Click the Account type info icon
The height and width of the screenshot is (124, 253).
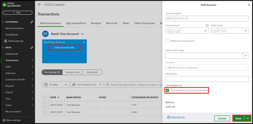click(x=207, y=26)
